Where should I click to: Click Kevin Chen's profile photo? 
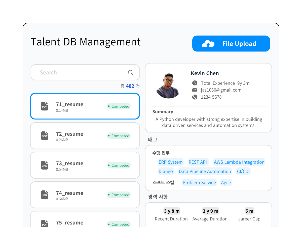[168, 86]
